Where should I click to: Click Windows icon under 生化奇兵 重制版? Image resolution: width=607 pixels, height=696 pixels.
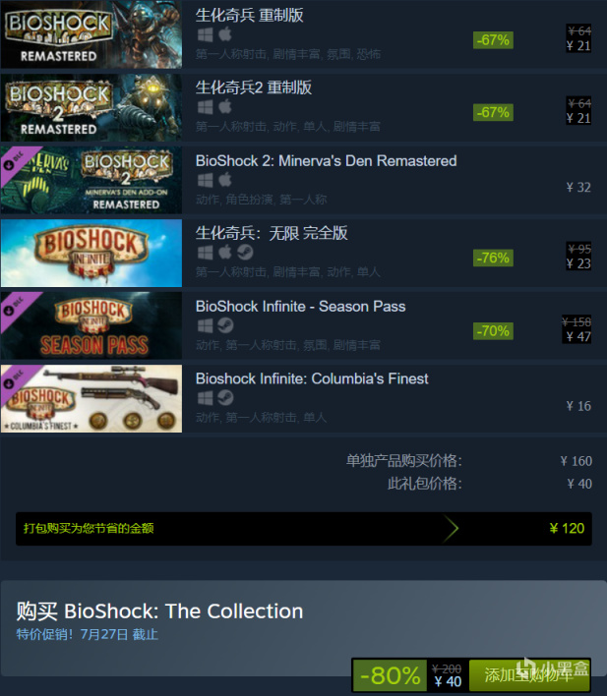tap(205, 34)
